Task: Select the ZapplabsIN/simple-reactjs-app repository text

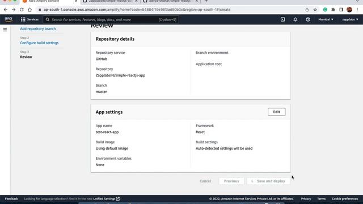Action: pyautogui.click(x=120, y=75)
